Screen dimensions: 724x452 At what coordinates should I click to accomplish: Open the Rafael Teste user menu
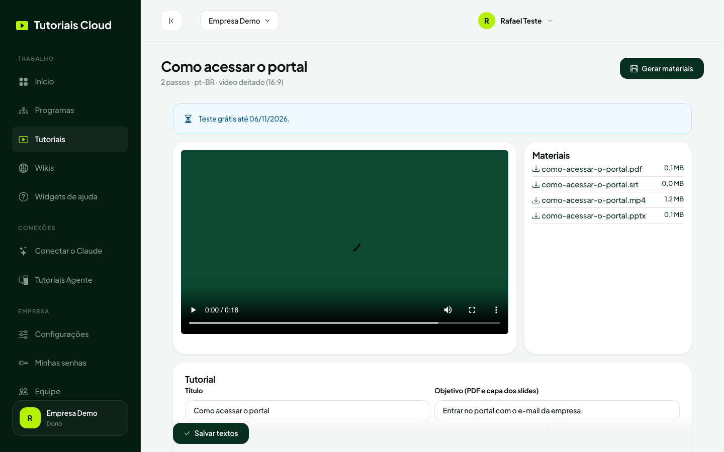pyautogui.click(x=515, y=21)
